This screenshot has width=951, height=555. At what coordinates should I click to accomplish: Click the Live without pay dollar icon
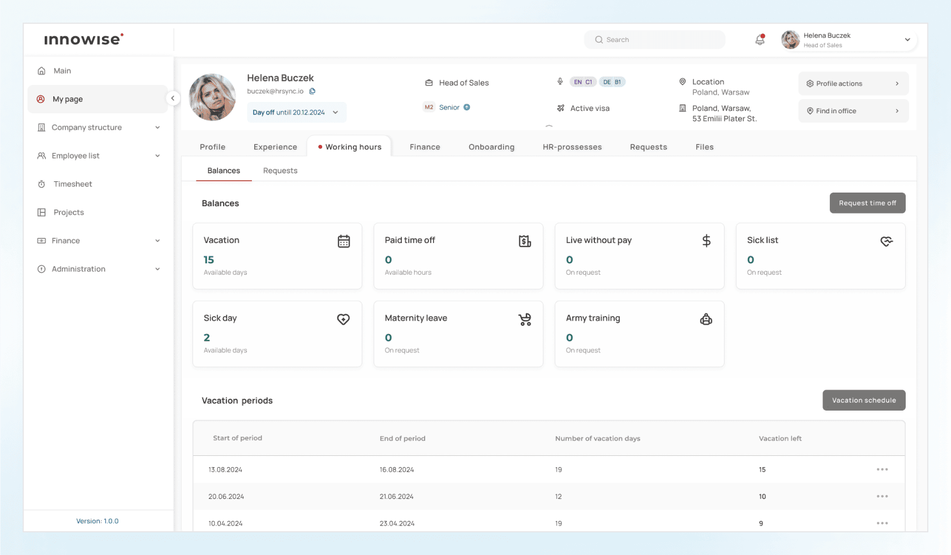[706, 241]
